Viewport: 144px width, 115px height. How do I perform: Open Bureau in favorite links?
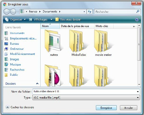click(14, 44)
